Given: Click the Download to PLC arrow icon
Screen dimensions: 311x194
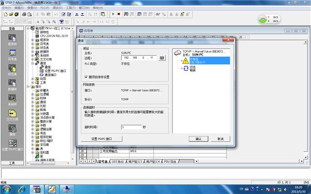Looking at the screenshot, I should [x=82, y=14].
